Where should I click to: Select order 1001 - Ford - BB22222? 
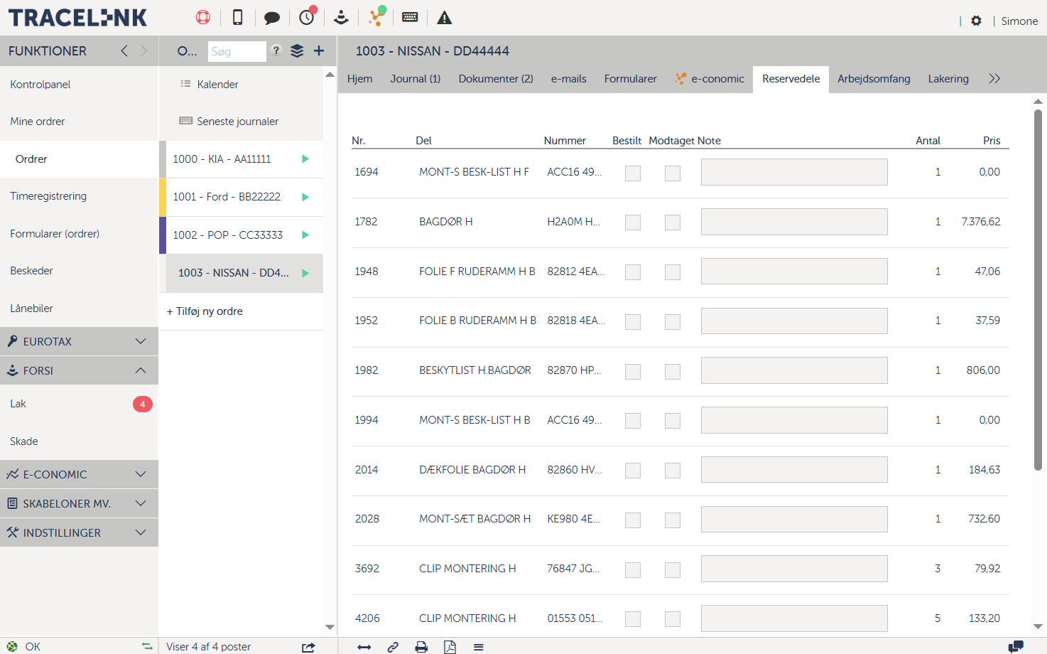click(227, 197)
